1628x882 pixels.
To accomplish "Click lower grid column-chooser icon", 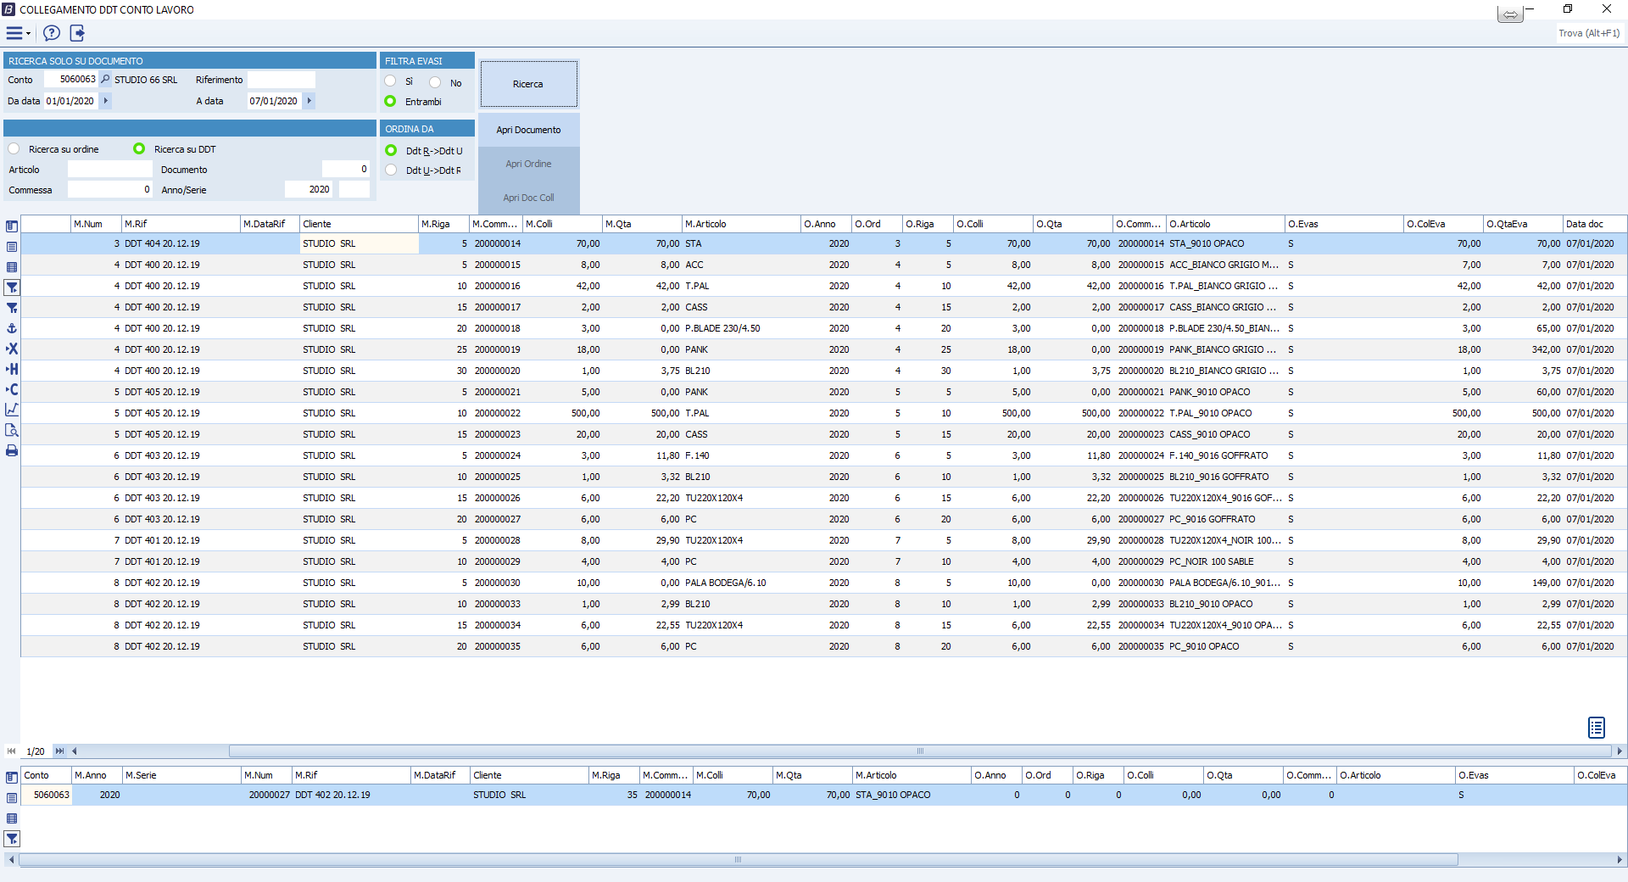I will click(x=12, y=778).
